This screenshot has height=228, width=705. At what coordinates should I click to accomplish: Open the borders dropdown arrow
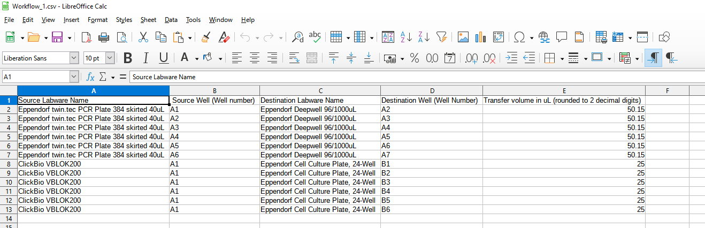562,58
